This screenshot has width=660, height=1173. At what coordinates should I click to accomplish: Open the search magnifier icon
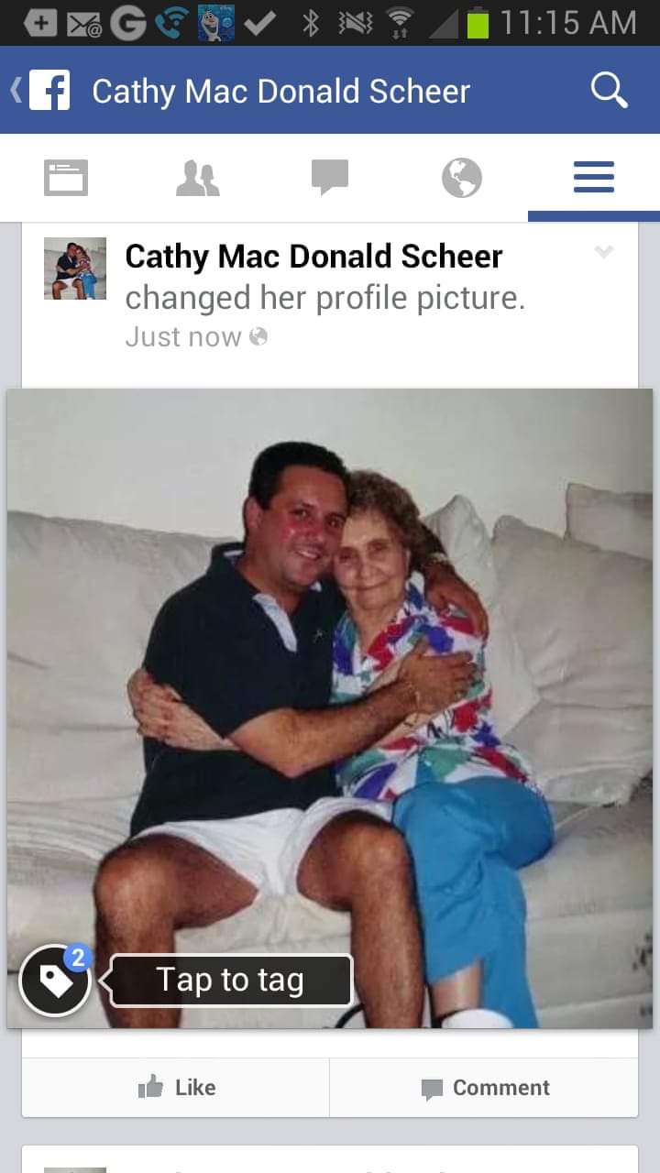(x=609, y=91)
